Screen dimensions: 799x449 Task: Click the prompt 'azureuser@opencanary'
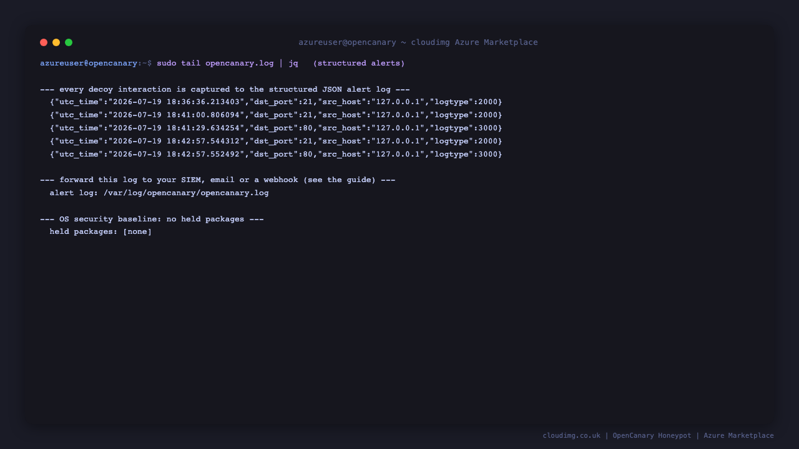coord(89,63)
